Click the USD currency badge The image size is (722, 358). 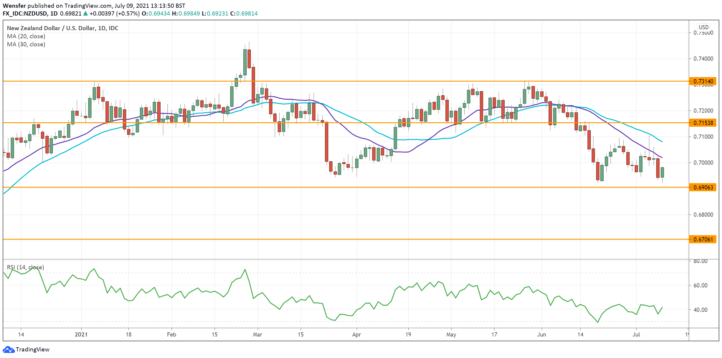click(x=703, y=27)
